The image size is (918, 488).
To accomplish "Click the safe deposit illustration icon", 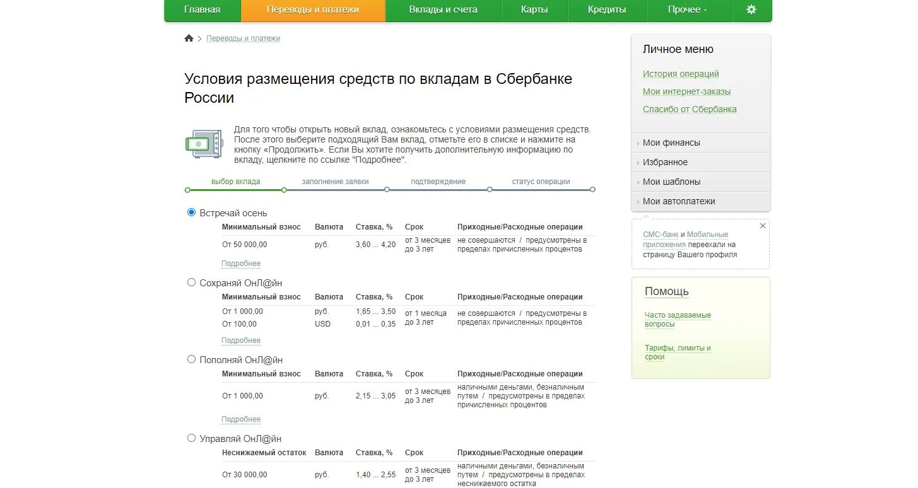I will point(204,144).
